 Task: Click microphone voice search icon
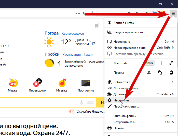(81, 102)
